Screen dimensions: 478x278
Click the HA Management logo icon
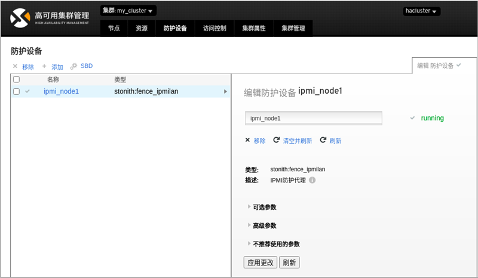pyautogui.click(x=20, y=18)
